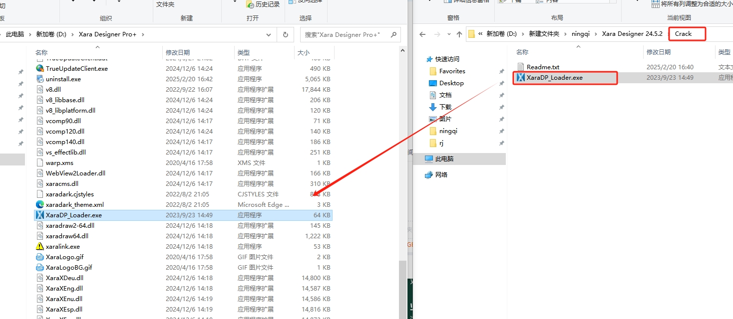
Task: Click the v8.dll file icon
Action: pyautogui.click(x=40, y=89)
